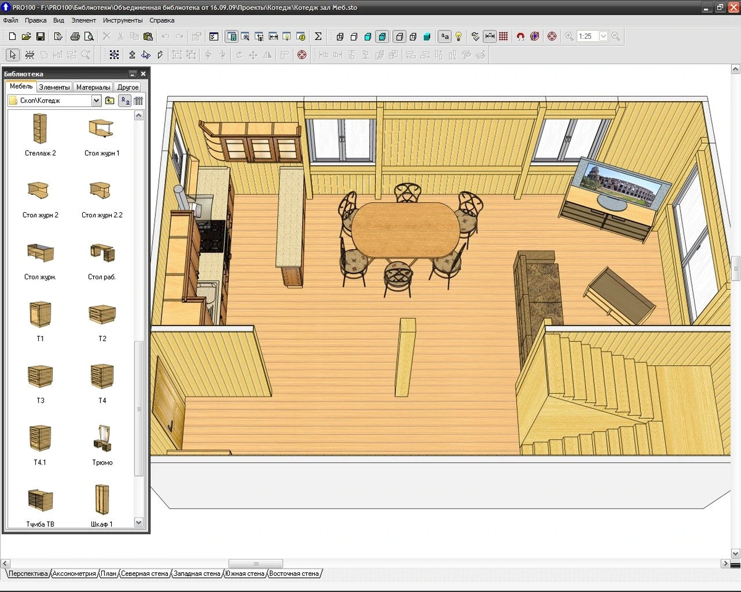
Task: Zoom in with the magnifier plus icon
Action: [569, 36]
